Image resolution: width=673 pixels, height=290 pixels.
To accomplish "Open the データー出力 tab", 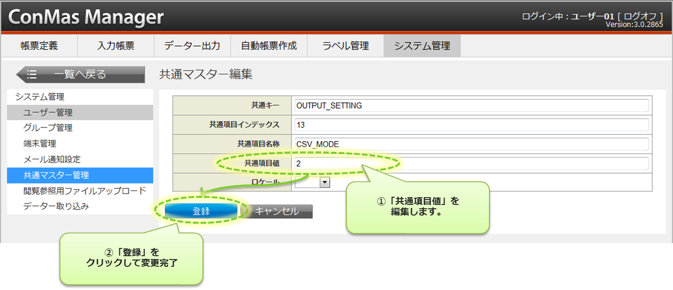I will [192, 46].
